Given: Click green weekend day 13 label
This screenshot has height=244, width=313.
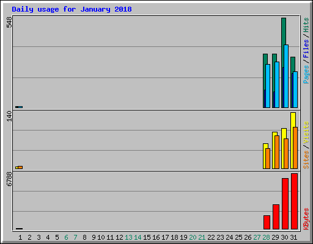Looking at the screenshot, I should (128, 237).
